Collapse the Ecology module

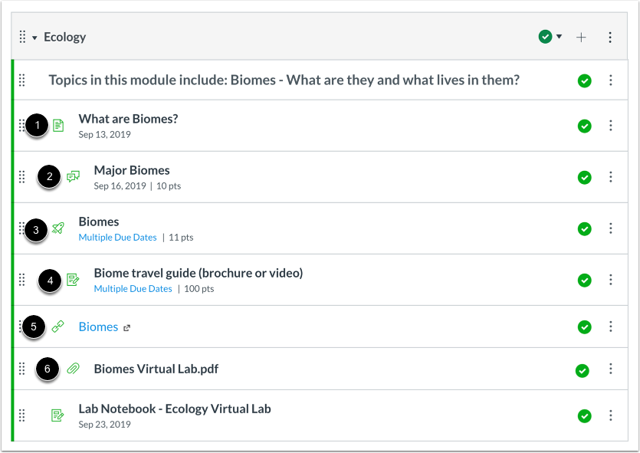(x=36, y=36)
